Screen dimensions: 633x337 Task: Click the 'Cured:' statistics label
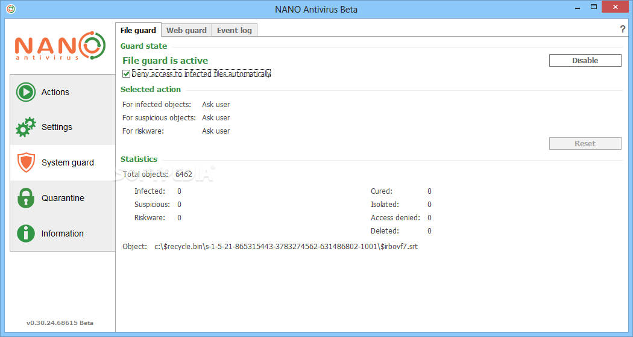coord(382,191)
